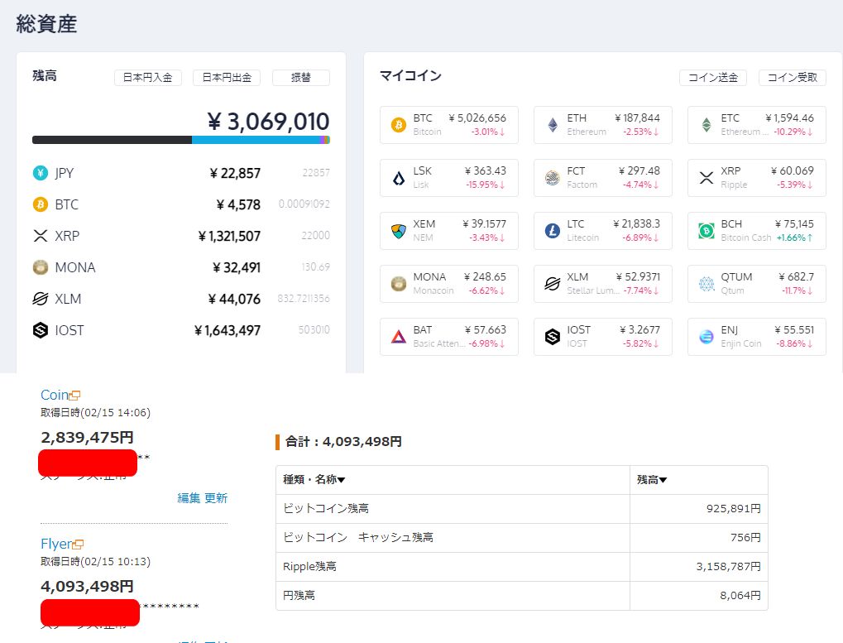This screenshot has height=643, width=843.
Task: Click the コイン受取 receive coin button
Action: tap(792, 78)
